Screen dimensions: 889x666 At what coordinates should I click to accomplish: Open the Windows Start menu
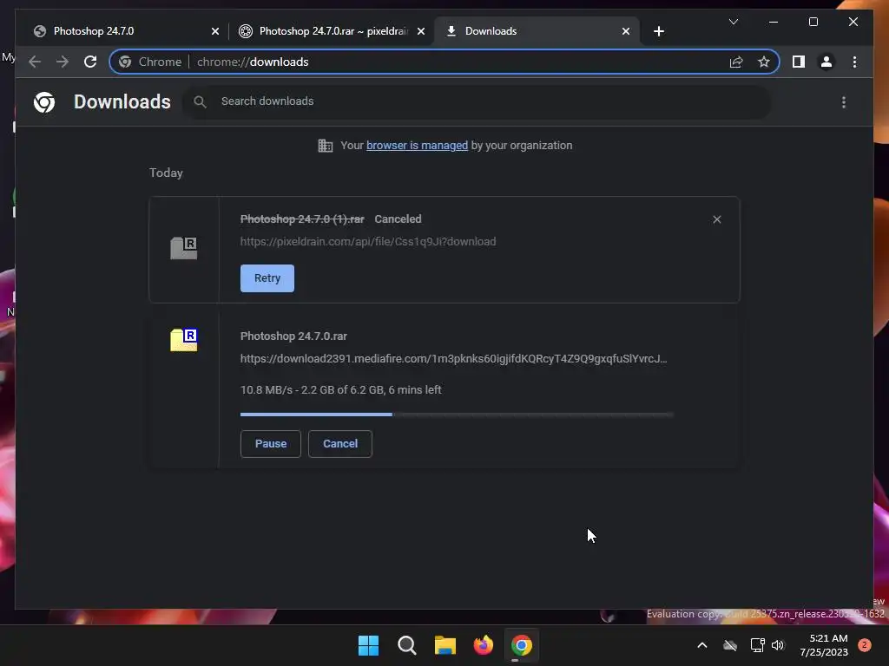tap(368, 645)
